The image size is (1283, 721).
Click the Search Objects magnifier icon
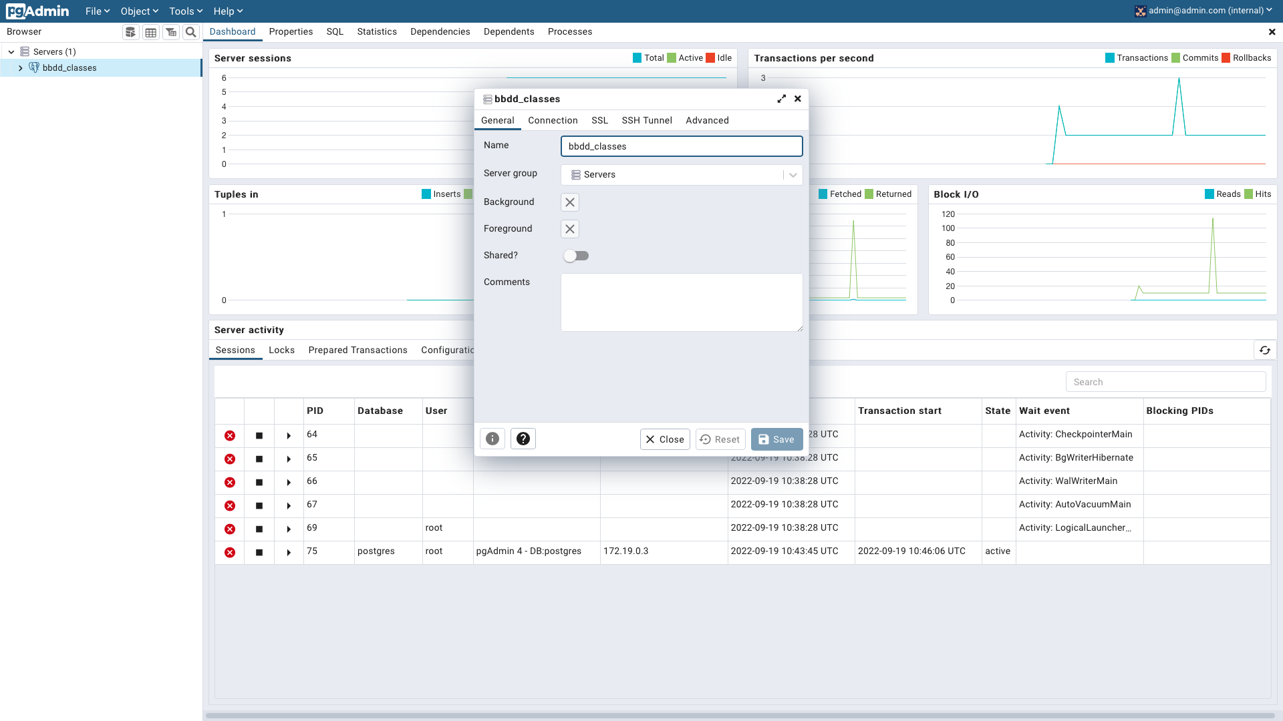pos(191,32)
